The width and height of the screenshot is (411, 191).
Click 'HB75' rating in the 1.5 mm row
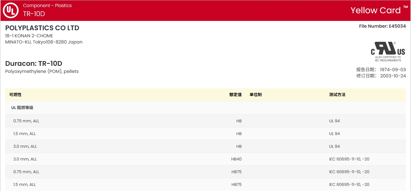click(237, 185)
